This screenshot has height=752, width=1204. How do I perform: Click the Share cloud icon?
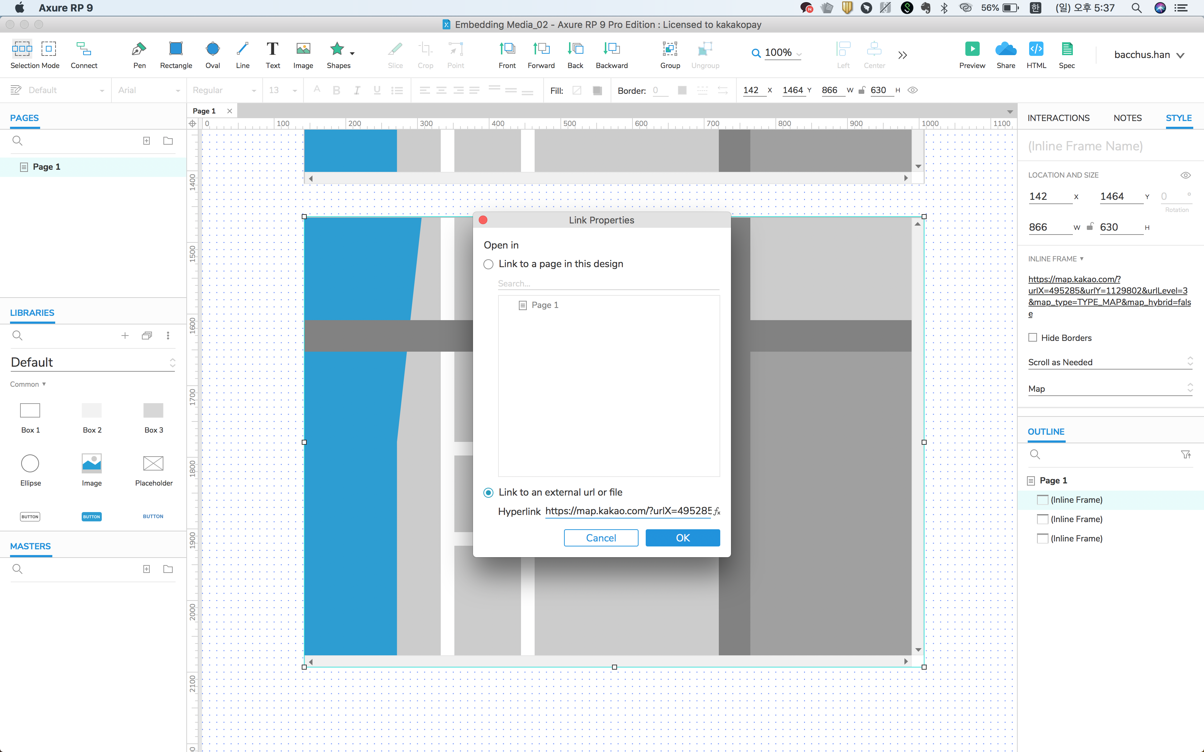tap(1005, 49)
